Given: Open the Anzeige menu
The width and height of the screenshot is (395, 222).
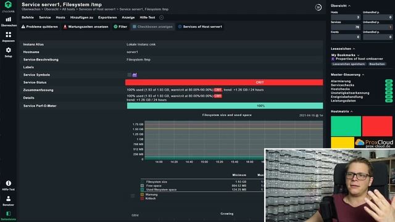Looking at the screenshot, I should [128, 17].
